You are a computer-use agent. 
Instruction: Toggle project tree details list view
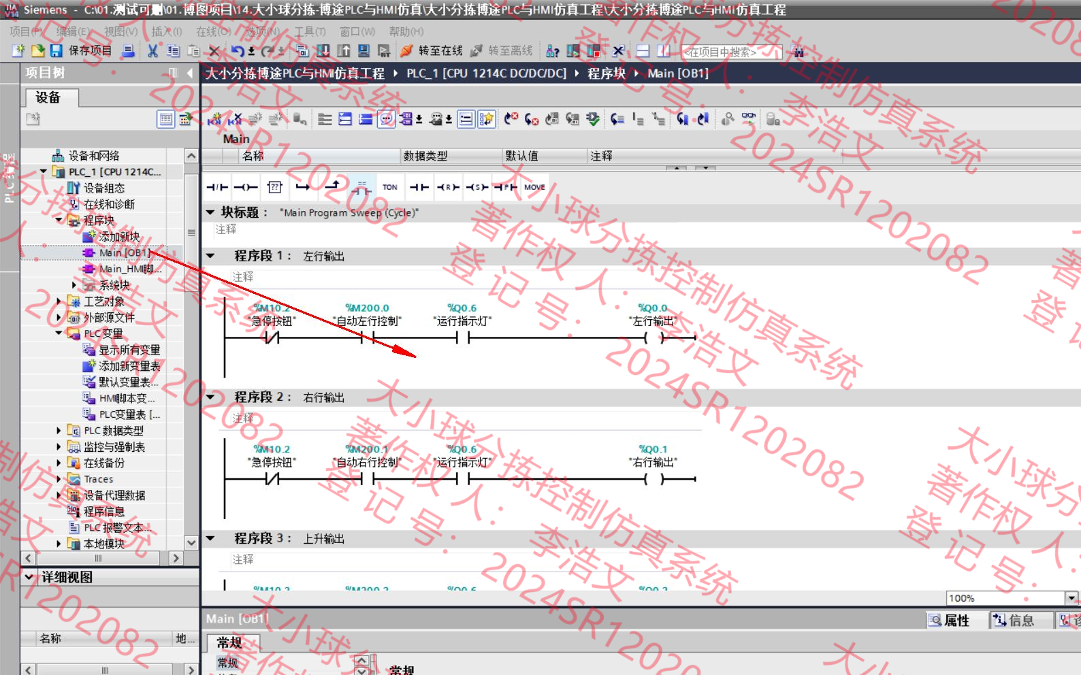tap(165, 120)
